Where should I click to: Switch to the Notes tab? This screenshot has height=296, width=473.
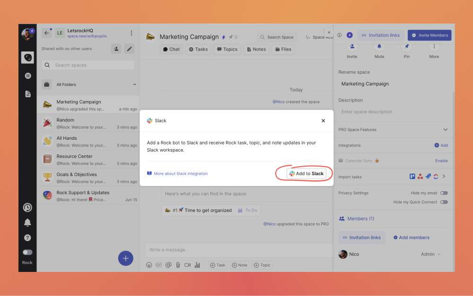pos(256,50)
